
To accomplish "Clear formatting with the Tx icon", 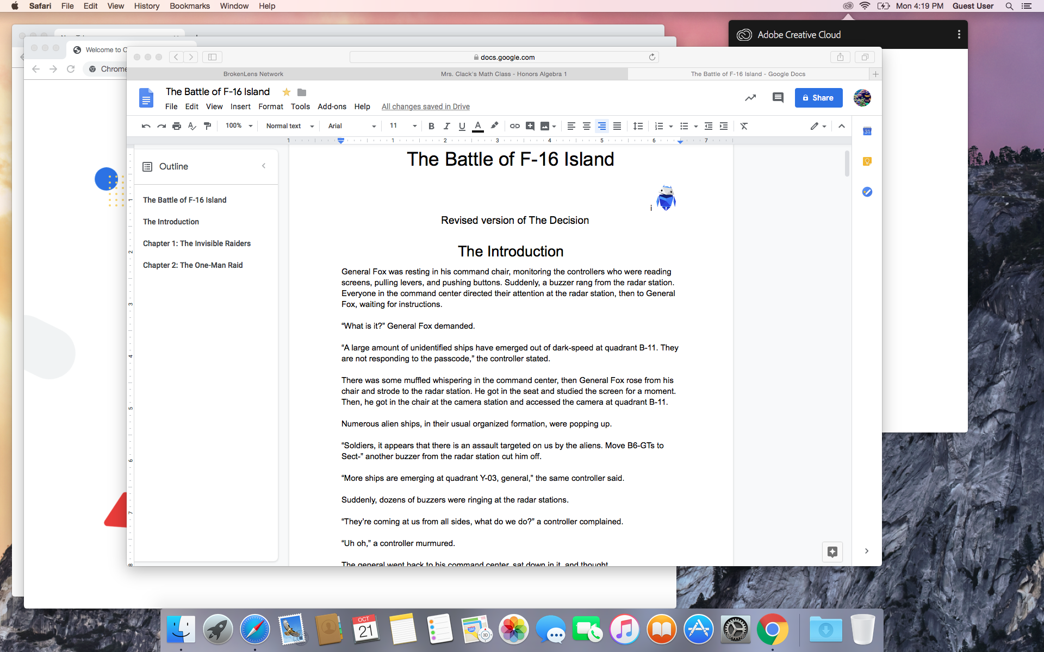I will [x=744, y=126].
